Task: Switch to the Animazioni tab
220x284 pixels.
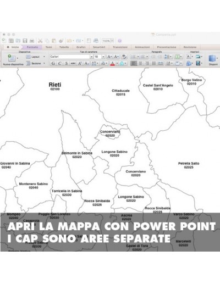Action: click(x=142, y=47)
